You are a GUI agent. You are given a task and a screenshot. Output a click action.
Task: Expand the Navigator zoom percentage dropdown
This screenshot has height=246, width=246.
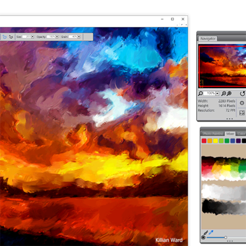[x=217, y=93]
